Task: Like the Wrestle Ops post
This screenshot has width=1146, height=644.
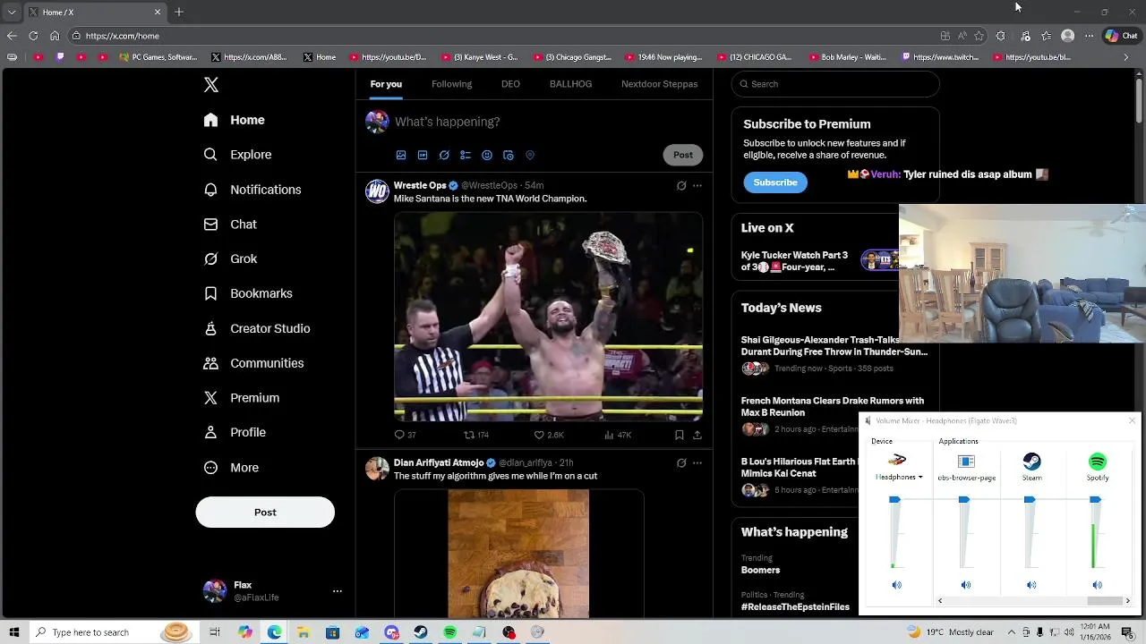Action: pyautogui.click(x=548, y=435)
